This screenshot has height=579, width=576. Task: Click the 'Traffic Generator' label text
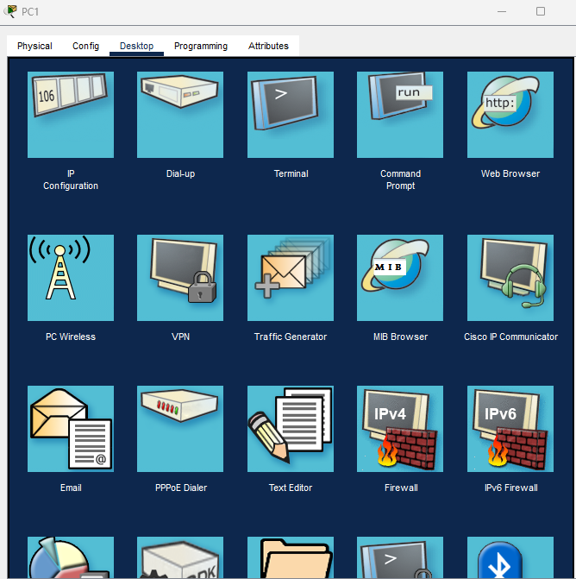click(291, 337)
